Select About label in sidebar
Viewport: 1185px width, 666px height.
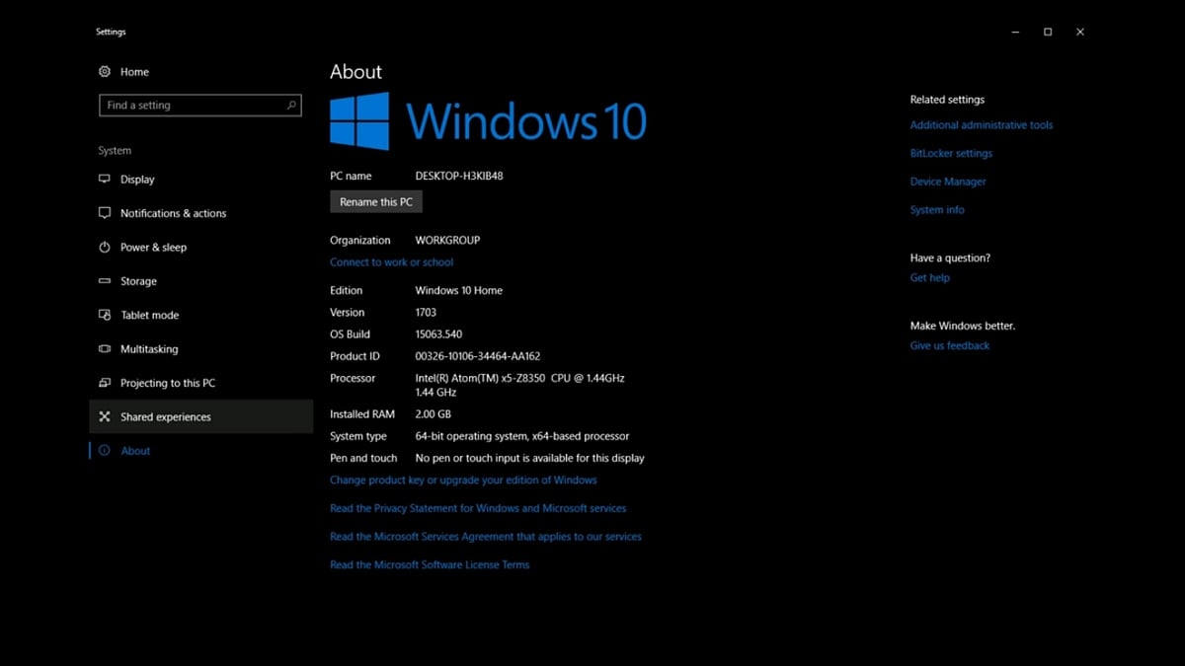(135, 451)
